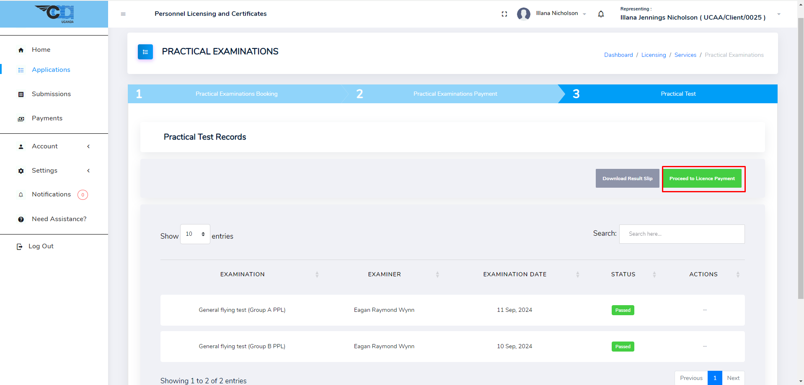The image size is (804, 385).
Task: Click Proceed to Licence Payment button
Action: point(702,178)
